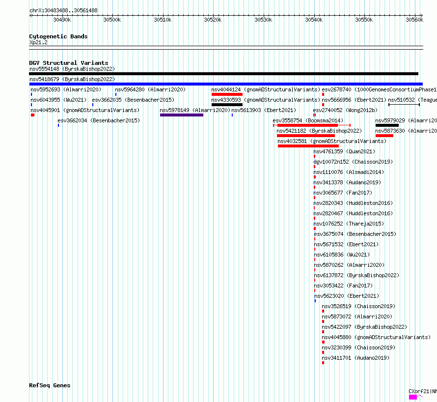Open the nsv5418679 (ByrskaBishop2022) label
Screen dimensions: 437x402
72,79
